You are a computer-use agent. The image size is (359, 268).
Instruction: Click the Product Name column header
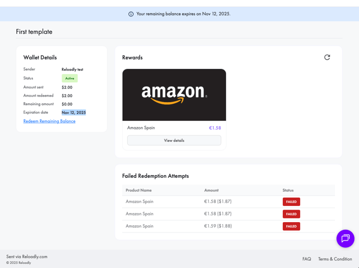coord(138,190)
